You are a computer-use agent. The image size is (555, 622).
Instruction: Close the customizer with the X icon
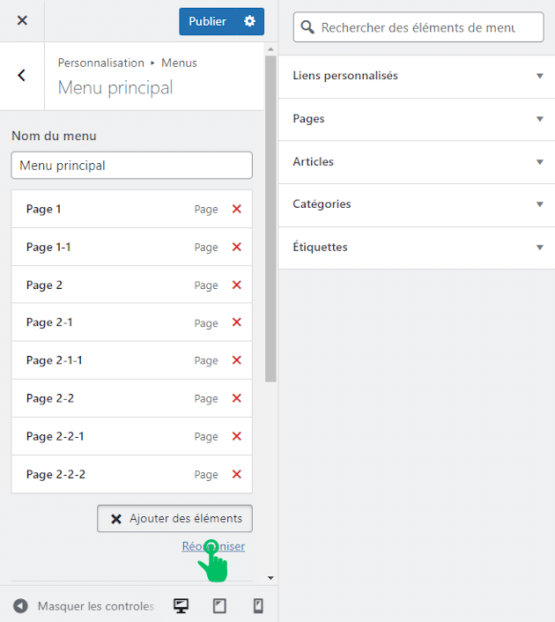(x=22, y=20)
